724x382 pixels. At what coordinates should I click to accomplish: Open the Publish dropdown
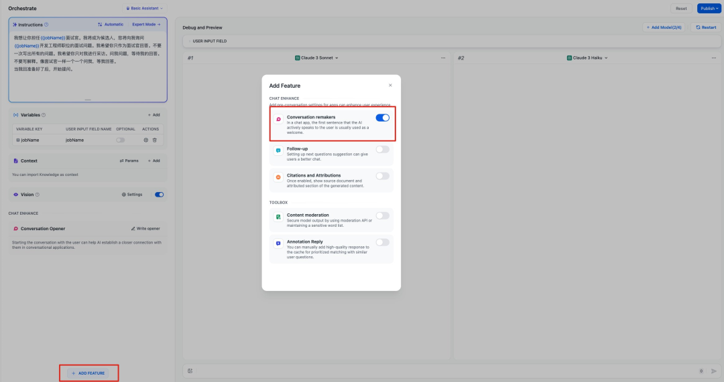pyautogui.click(x=709, y=8)
